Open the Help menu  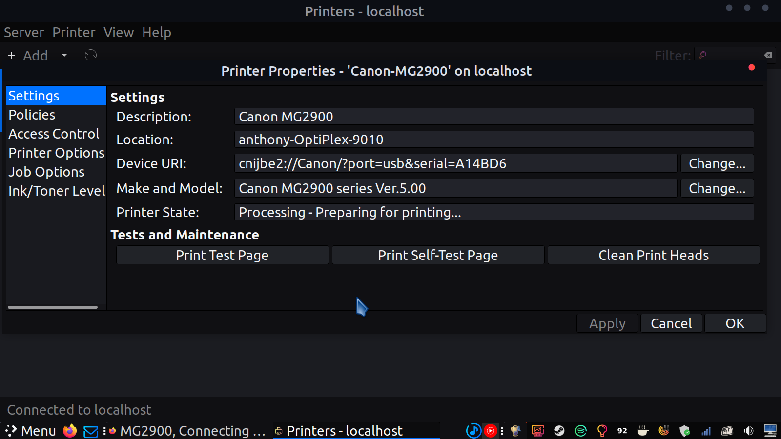click(x=157, y=32)
